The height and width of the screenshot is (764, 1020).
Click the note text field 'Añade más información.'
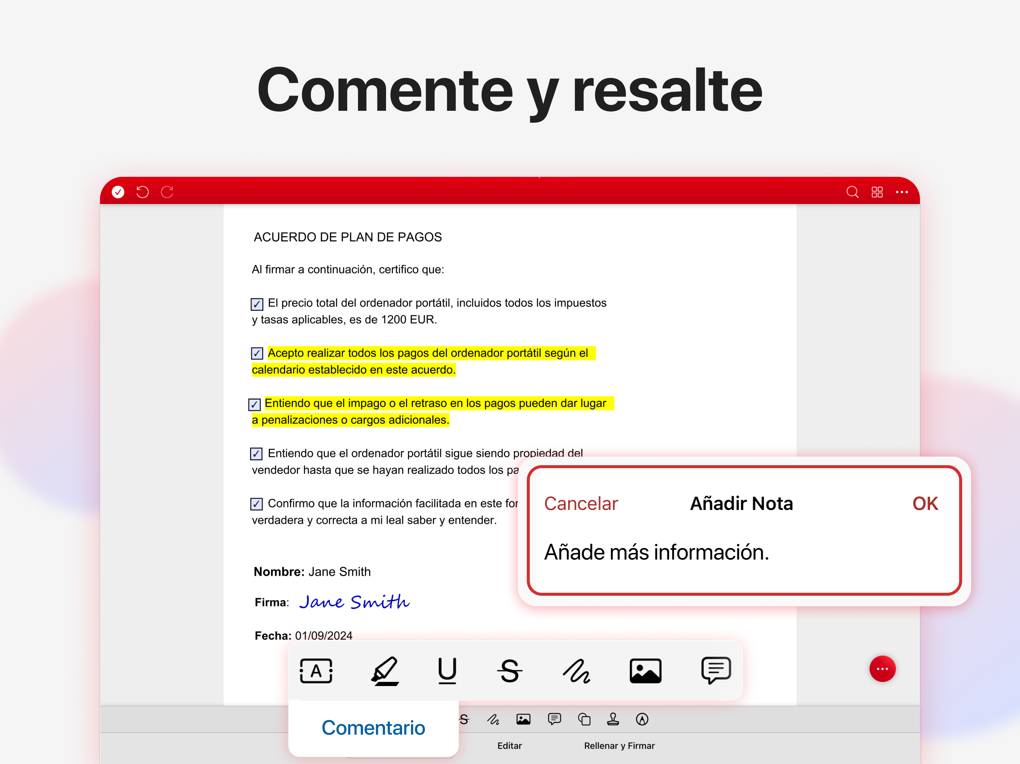[657, 552]
